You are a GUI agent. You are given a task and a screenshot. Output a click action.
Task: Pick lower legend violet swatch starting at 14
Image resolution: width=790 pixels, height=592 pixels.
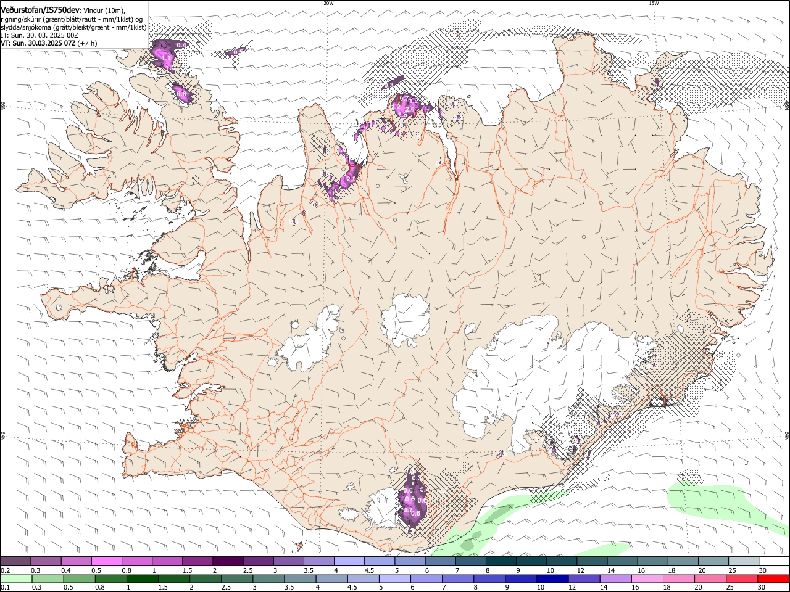[615, 579]
